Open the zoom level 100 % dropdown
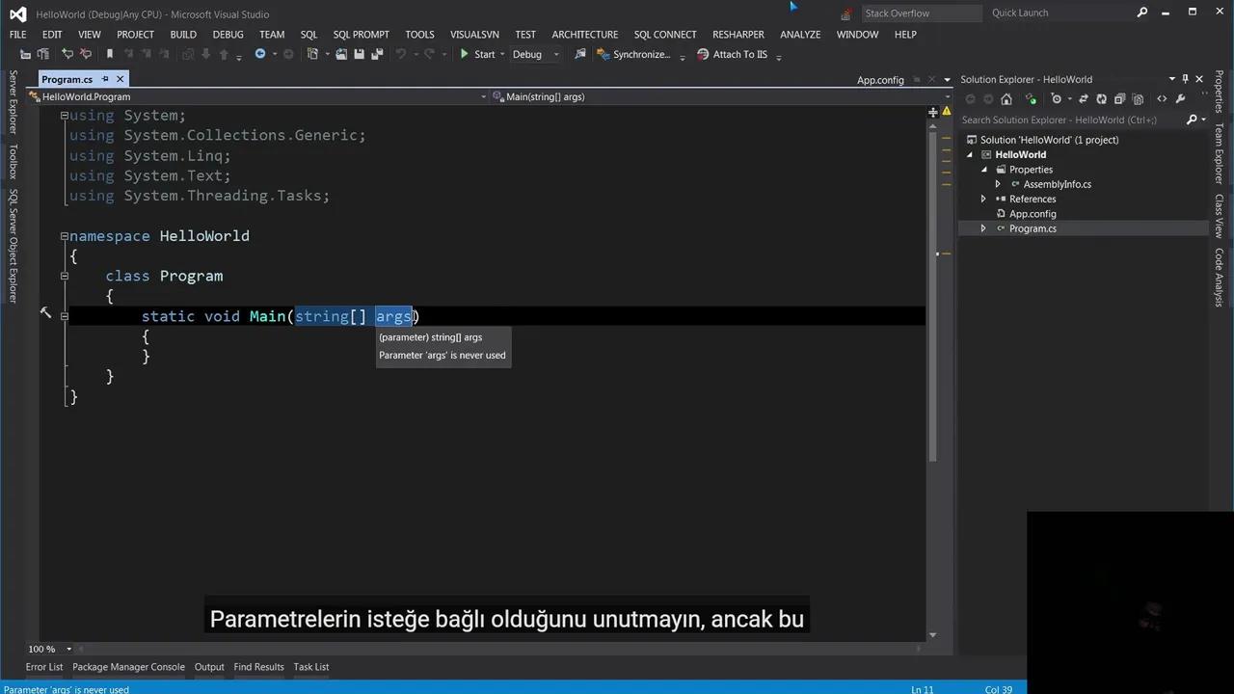This screenshot has height=694, width=1234. (68, 649)
